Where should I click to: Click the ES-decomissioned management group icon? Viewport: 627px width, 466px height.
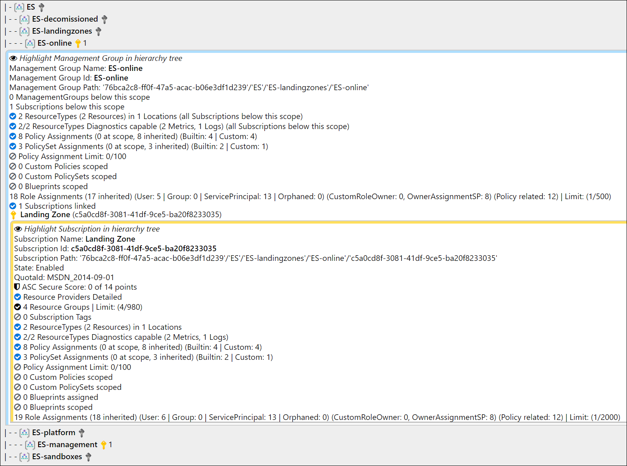pos(24,19)
